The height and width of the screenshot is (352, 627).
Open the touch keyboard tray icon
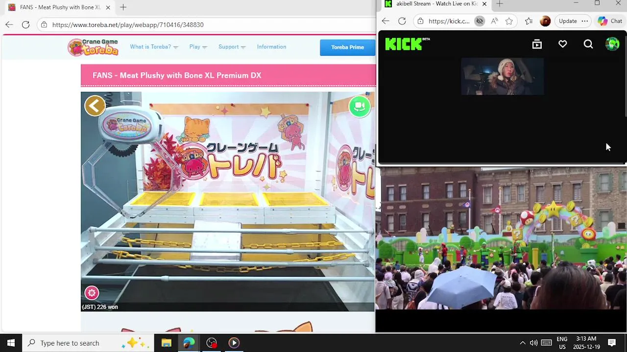pyautogui.click(x=547, y=343)
